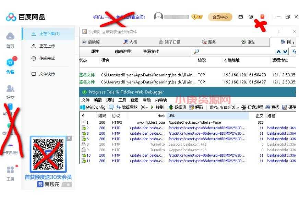
Task: Click the 会员中心 button
Action: click(220, 17)
